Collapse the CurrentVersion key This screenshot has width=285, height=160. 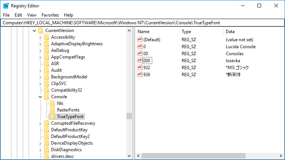pyautogui.click(x=34, y=31)
